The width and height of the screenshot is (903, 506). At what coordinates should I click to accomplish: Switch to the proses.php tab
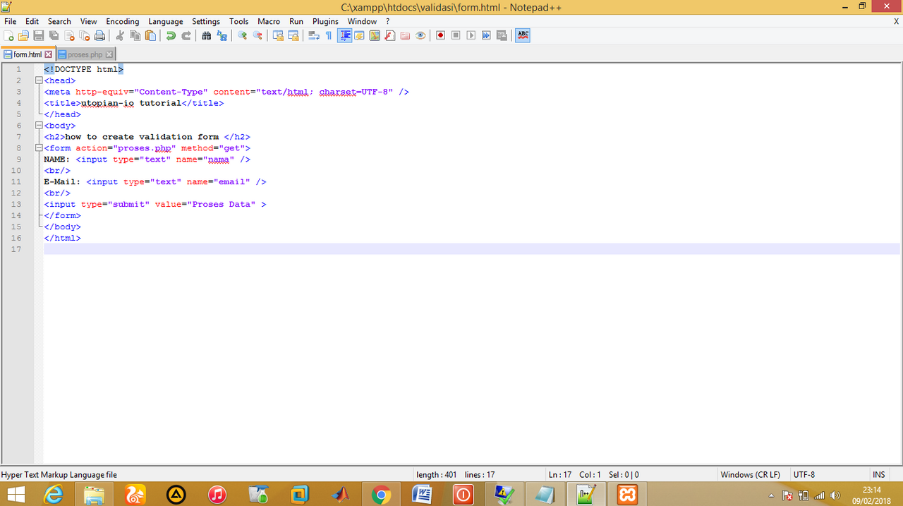coord(85,54)
